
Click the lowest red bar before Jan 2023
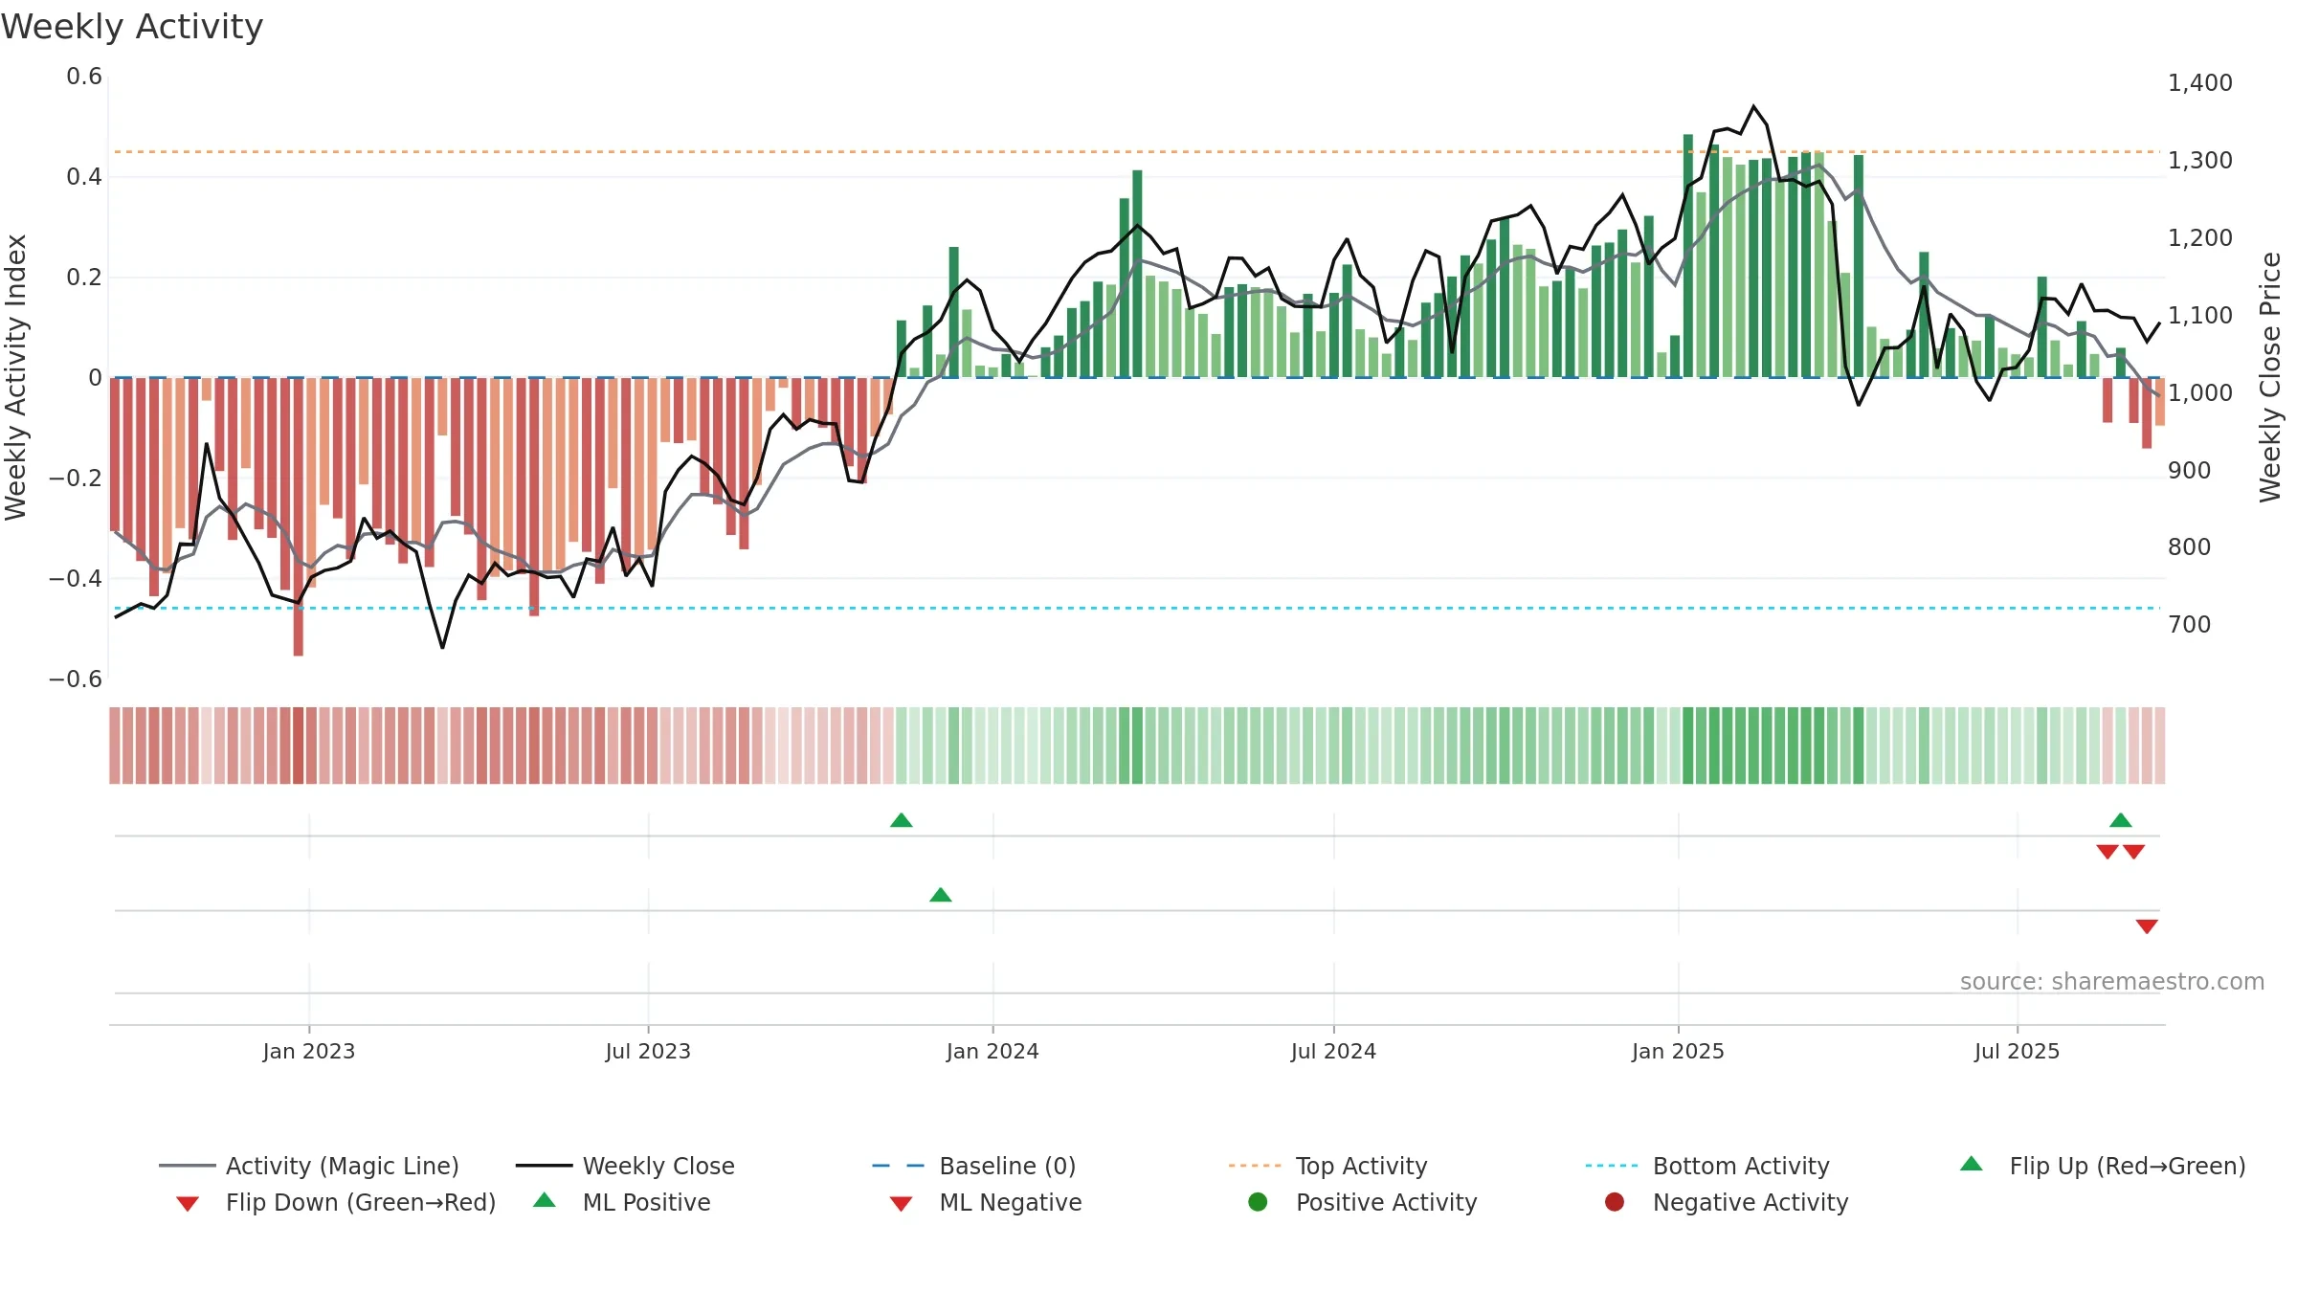[x=299, y=517]
